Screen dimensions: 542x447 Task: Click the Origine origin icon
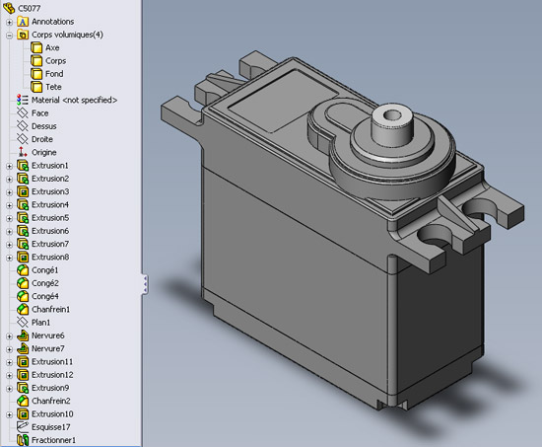[x=23, y=152]
